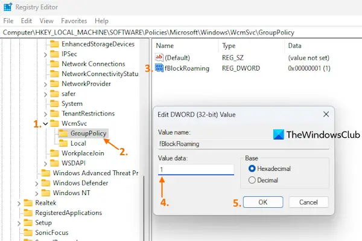Image resolution: width=362 pixels, height=241 pixels.
Task: Expand the NetworkProvider key
Action: tap(45, 85)
